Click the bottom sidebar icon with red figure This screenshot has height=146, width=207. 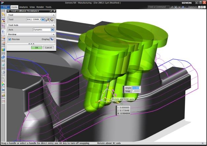click(3, 101)
